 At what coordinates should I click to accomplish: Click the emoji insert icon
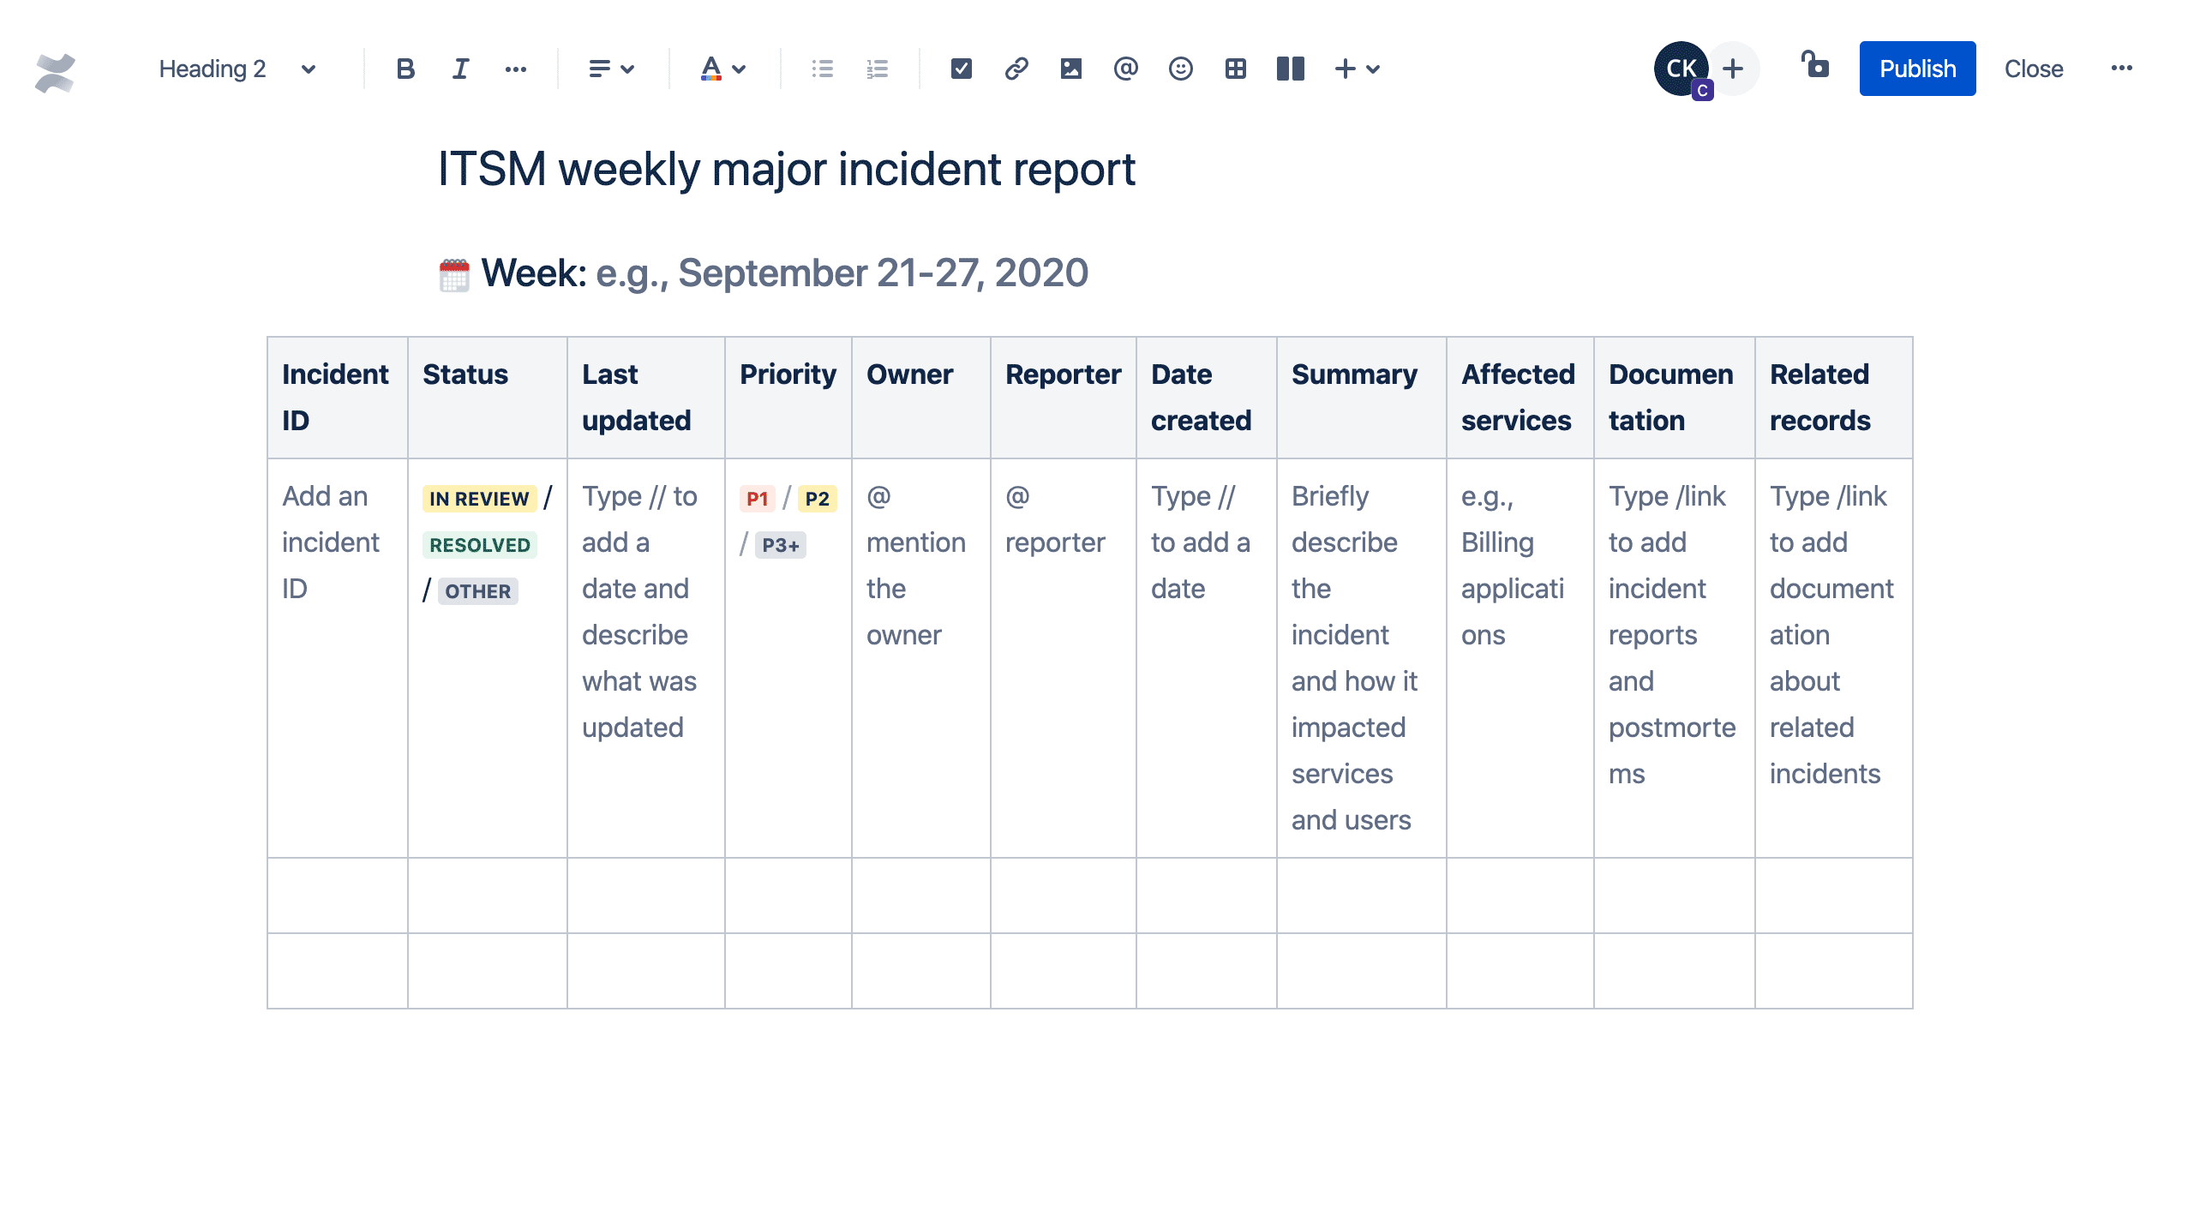click(x=1181, y=69)
